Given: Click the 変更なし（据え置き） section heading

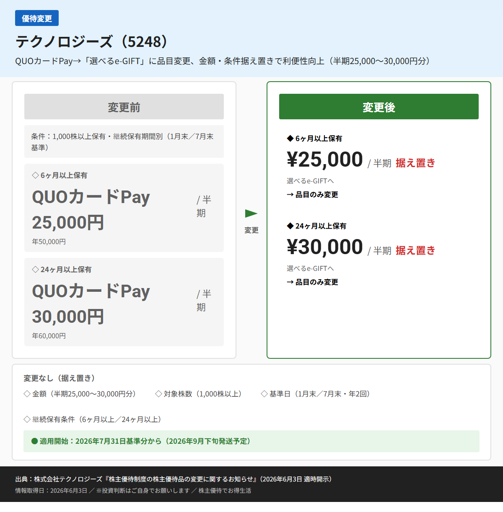Looking at the screenshot, I should pos(61,378).
